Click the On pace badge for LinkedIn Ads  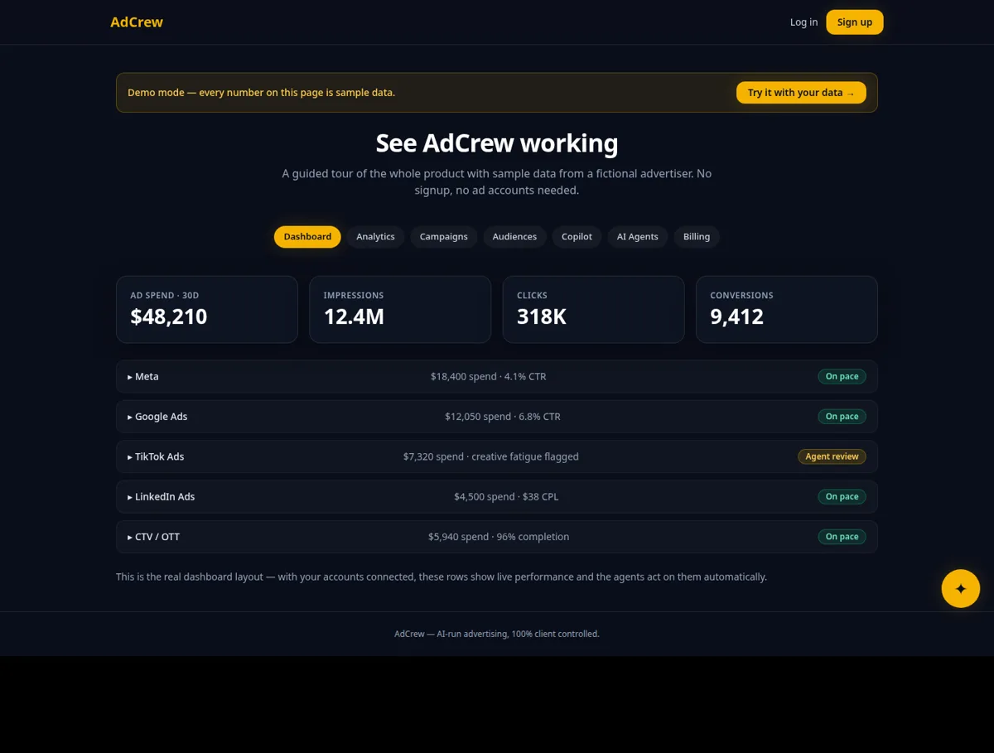[842, 497]
